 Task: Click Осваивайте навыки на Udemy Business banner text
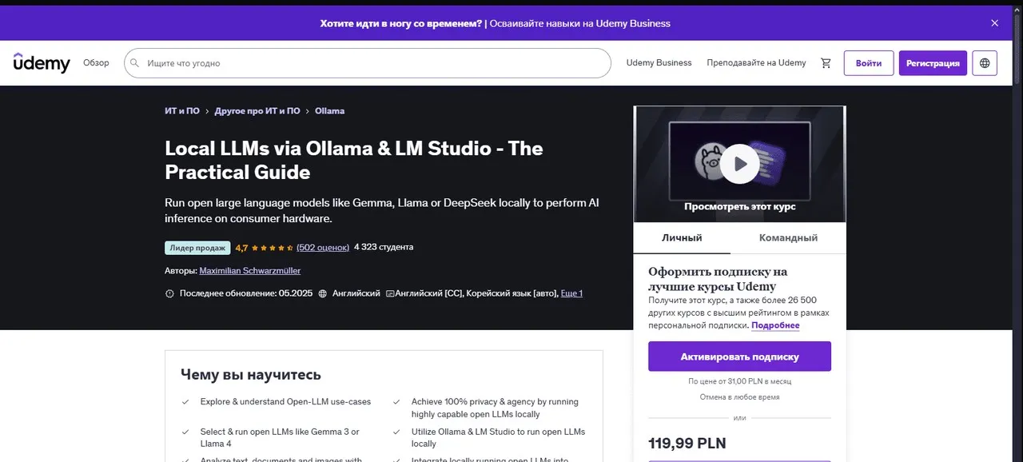click(x=580, y=23)
